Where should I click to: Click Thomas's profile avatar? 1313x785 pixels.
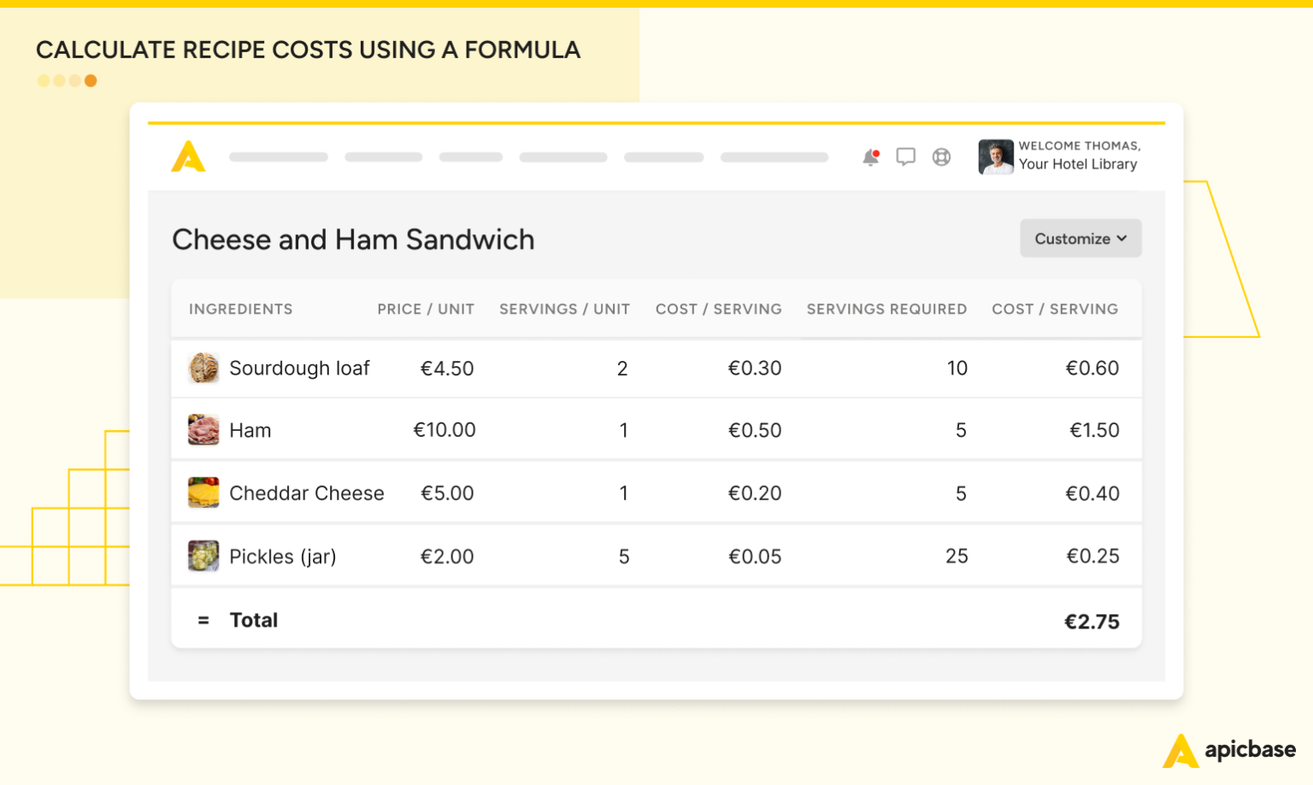click(995, 157)
